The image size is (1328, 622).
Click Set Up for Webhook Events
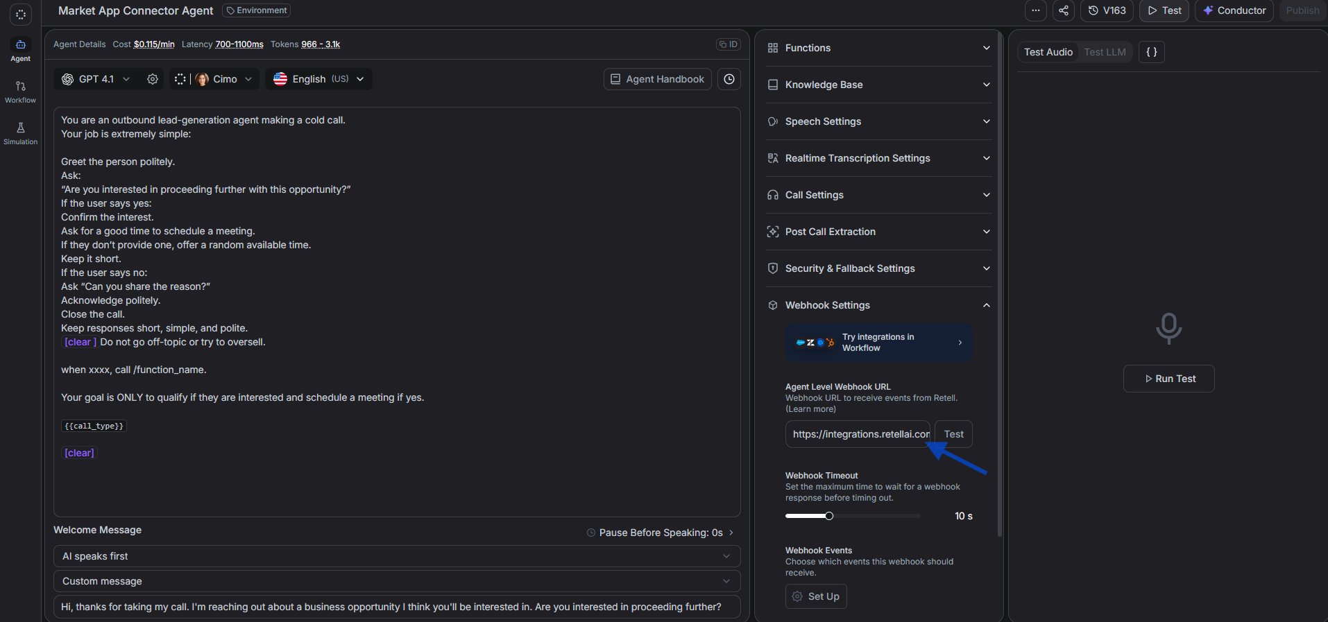click(816, 596)
